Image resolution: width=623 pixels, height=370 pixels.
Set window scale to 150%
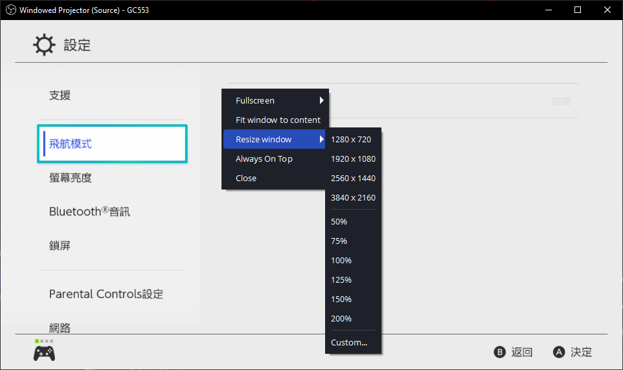tap(353, 299)
